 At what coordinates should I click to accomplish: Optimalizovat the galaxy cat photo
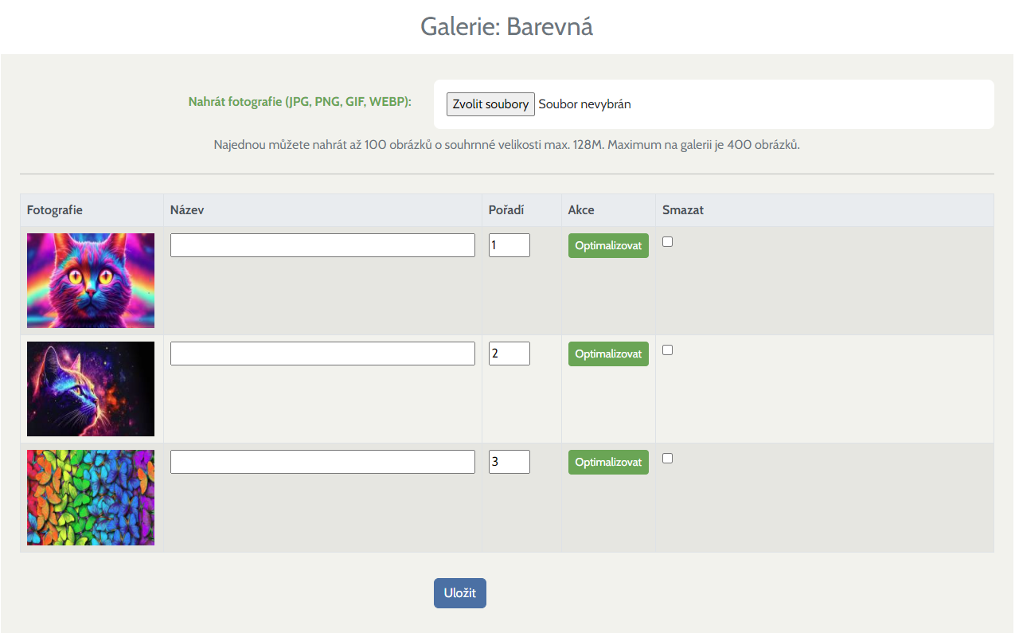coord(608,354)
